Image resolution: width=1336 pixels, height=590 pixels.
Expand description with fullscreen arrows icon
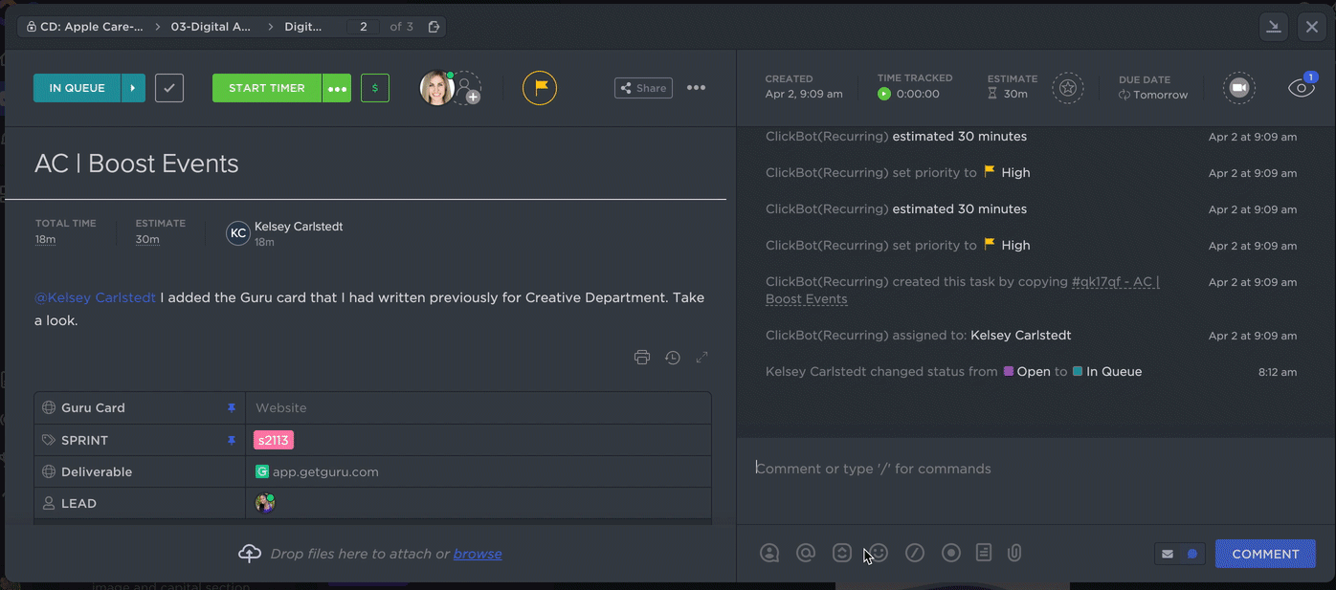pos(702,358)
